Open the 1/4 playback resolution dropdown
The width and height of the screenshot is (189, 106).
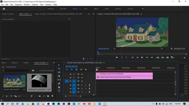pyautogui.click(x=164, y=49)
